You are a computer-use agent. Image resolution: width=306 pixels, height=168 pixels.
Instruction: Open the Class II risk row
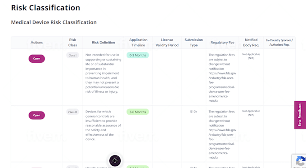click(x=37, y=115)
